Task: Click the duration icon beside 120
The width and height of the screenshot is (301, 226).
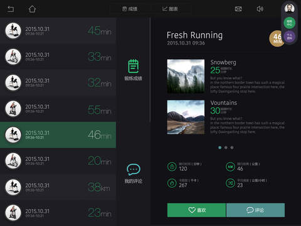Action: pyautogui.click(x=172, y=167)
